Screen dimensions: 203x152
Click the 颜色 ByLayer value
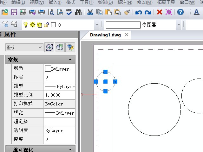pos(59,69)
